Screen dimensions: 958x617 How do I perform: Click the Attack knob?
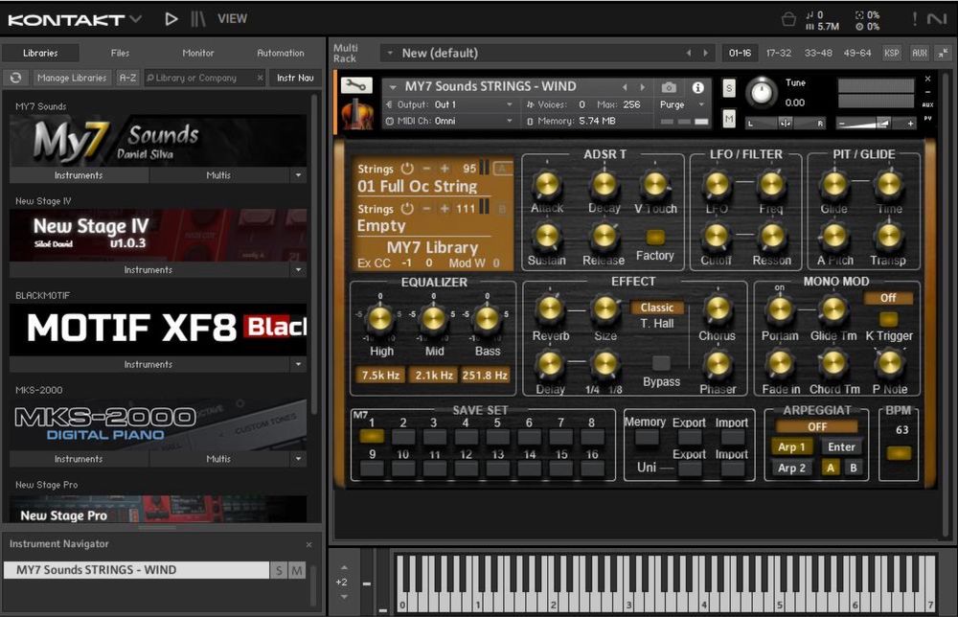[547, 185]
